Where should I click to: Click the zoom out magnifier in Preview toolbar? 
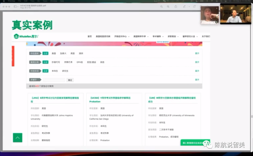161,6
